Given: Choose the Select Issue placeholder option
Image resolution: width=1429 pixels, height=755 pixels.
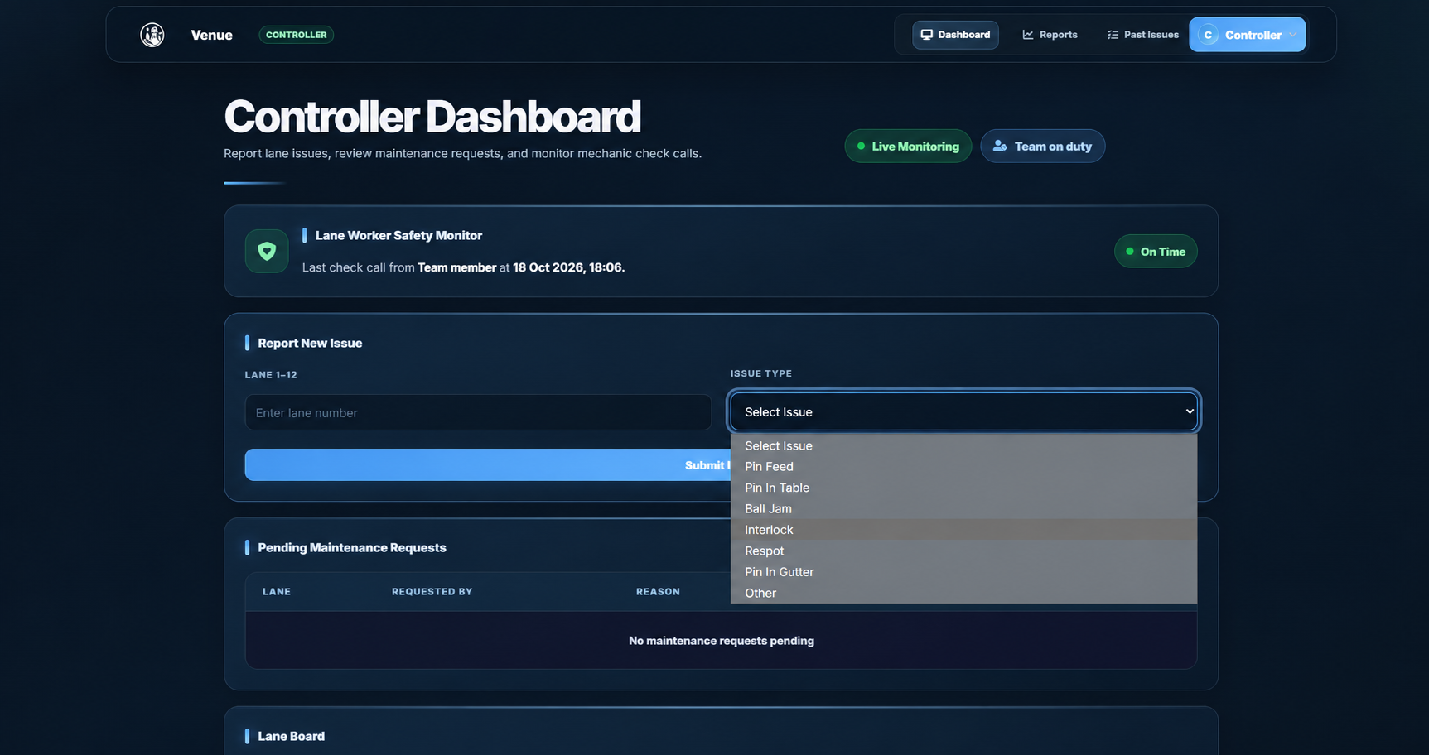Looking at the screenshot, I should (964, 445).
